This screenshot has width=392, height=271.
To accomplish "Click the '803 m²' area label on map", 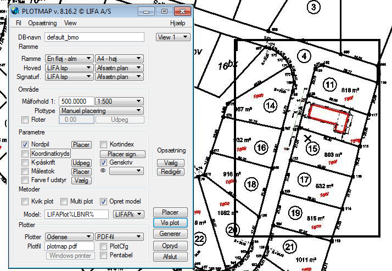I will click(x=333, y=155).
